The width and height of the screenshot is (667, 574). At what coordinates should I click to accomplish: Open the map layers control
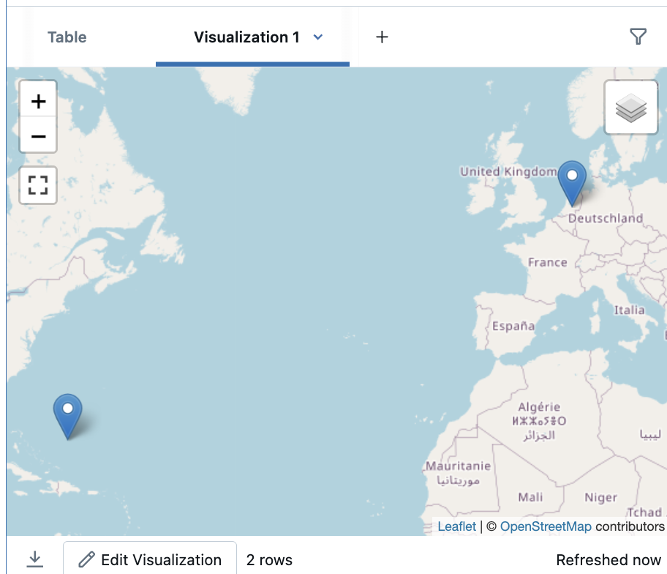(x=630, y=108)
